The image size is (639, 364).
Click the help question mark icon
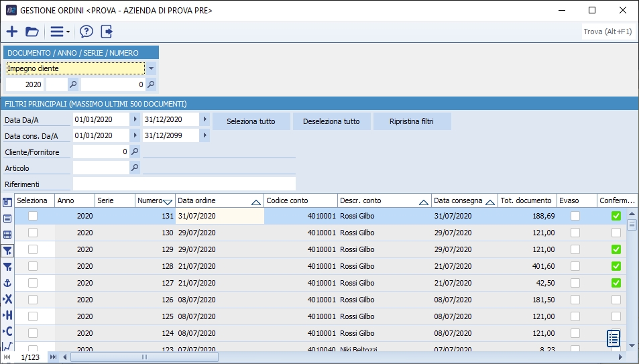pyautogui.click(x=86, y=32)
